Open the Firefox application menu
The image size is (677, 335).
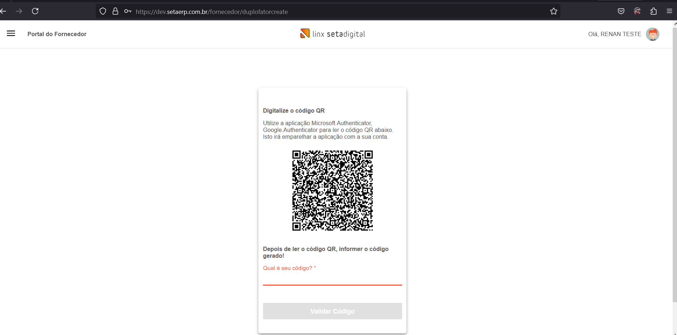coord(669,11)
